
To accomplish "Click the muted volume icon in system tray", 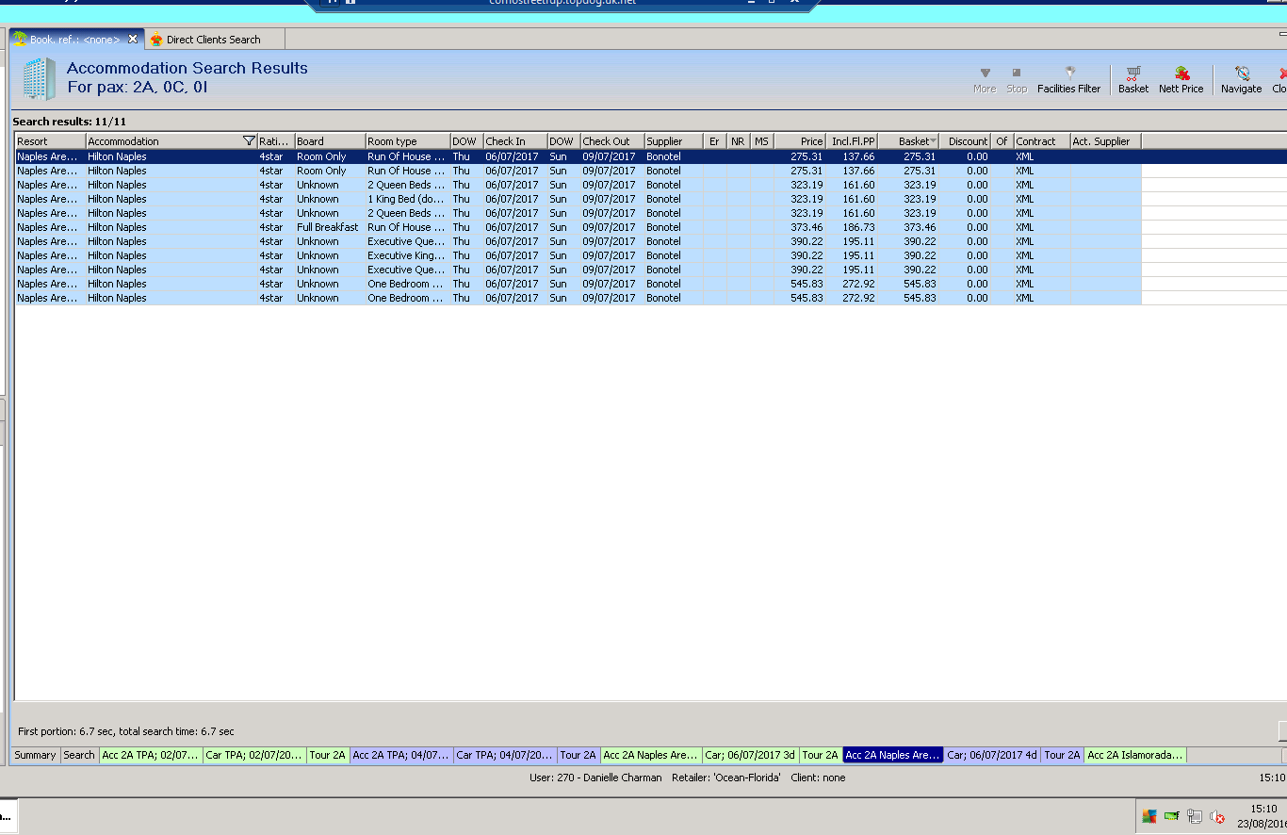I will 1216,817.
